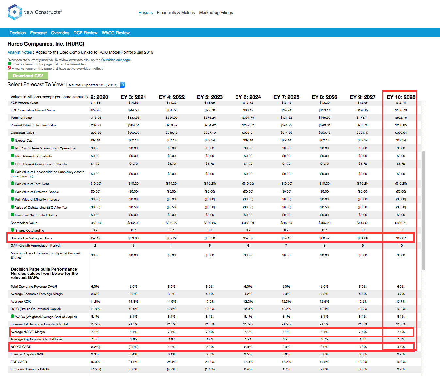Image resolution: width=440 pixels, height=376 pixels.
Task: Click the $502.16 Terminal Value cell
Action: click(401, 117)
